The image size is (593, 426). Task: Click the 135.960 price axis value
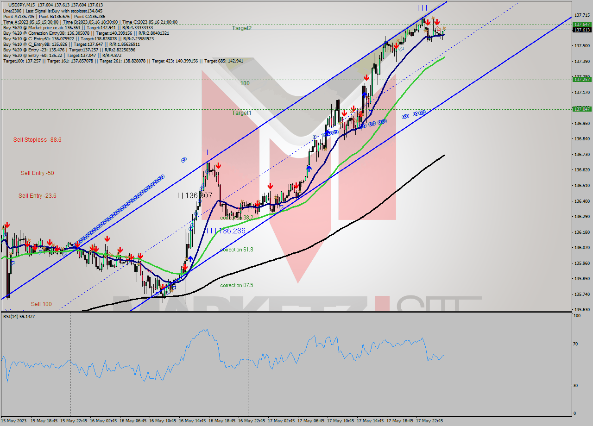[582, 263]
